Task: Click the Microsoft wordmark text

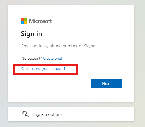Action: click(40, 21)
